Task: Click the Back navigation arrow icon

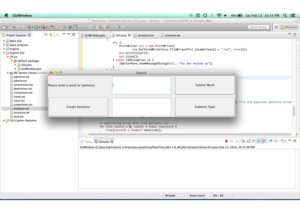Action: (x=116, y=27)
